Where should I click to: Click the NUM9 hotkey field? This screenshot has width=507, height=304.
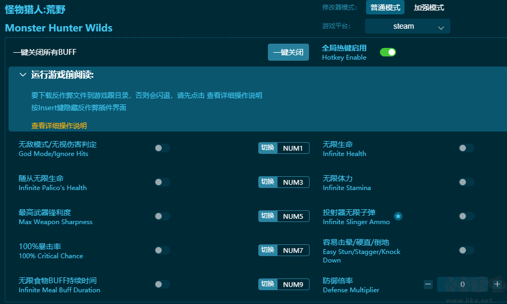293,284
